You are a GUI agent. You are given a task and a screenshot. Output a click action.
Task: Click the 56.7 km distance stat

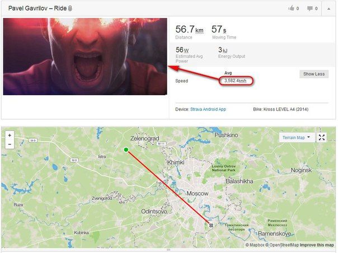pos(190,30)
